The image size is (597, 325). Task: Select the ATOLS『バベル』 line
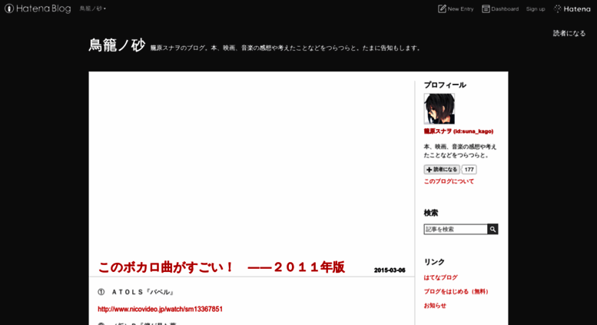click(x=136, y=292)
